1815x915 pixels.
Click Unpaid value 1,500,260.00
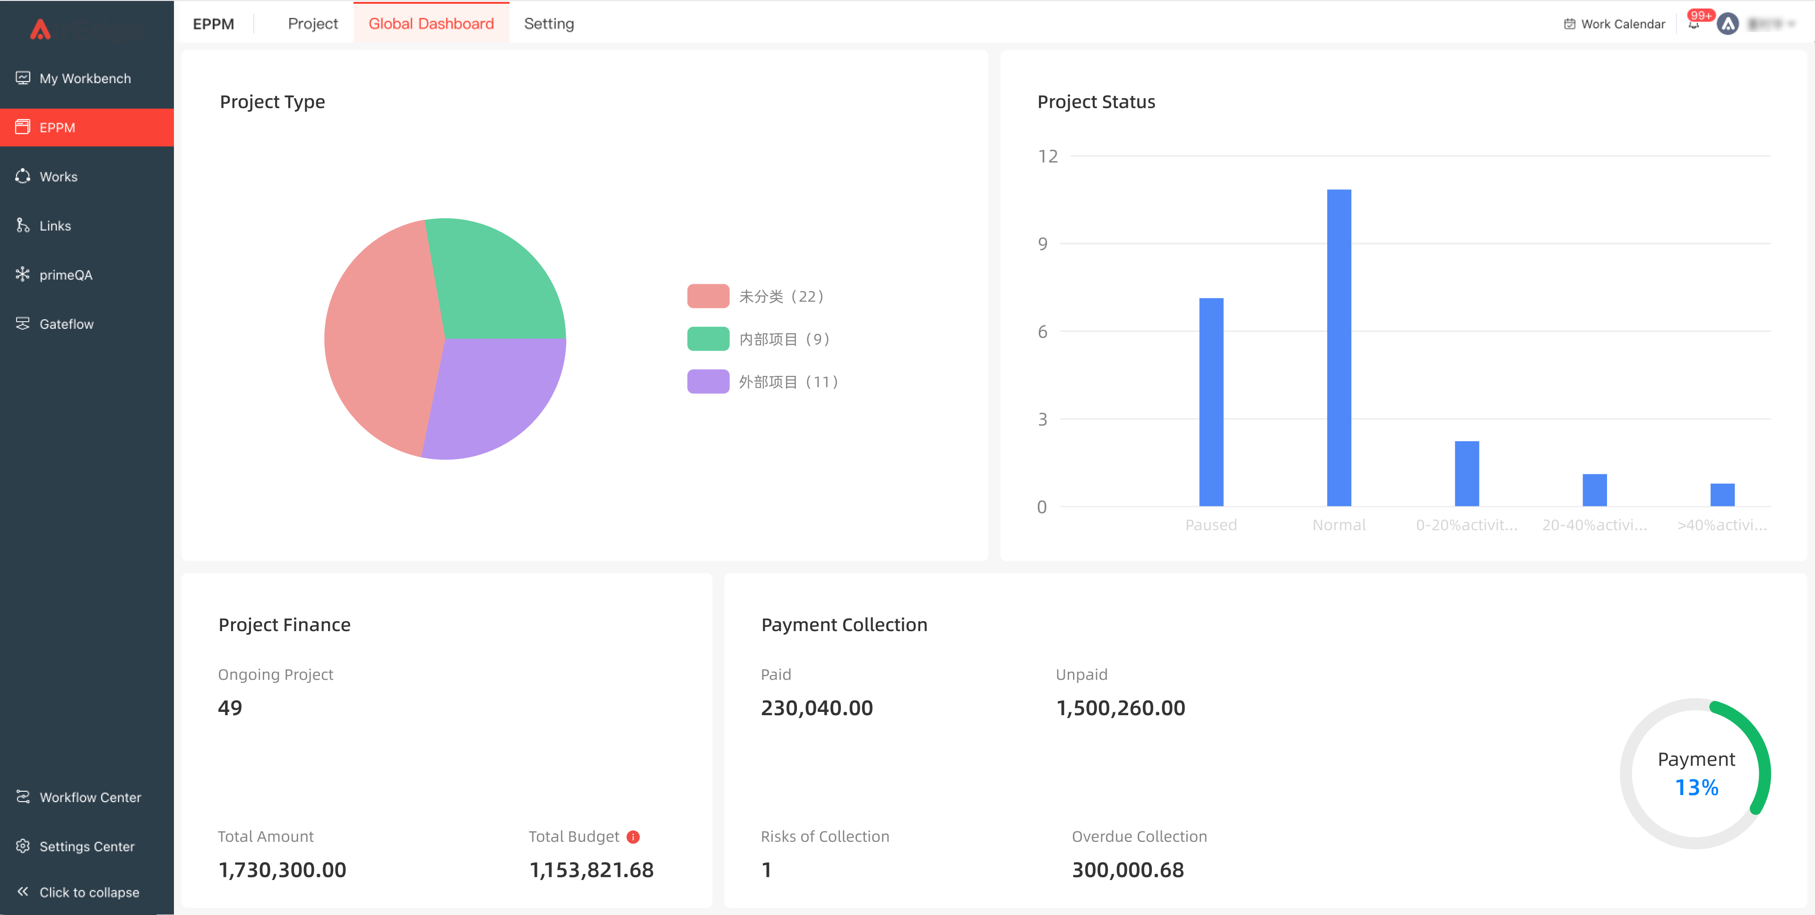click(1120, 707)
